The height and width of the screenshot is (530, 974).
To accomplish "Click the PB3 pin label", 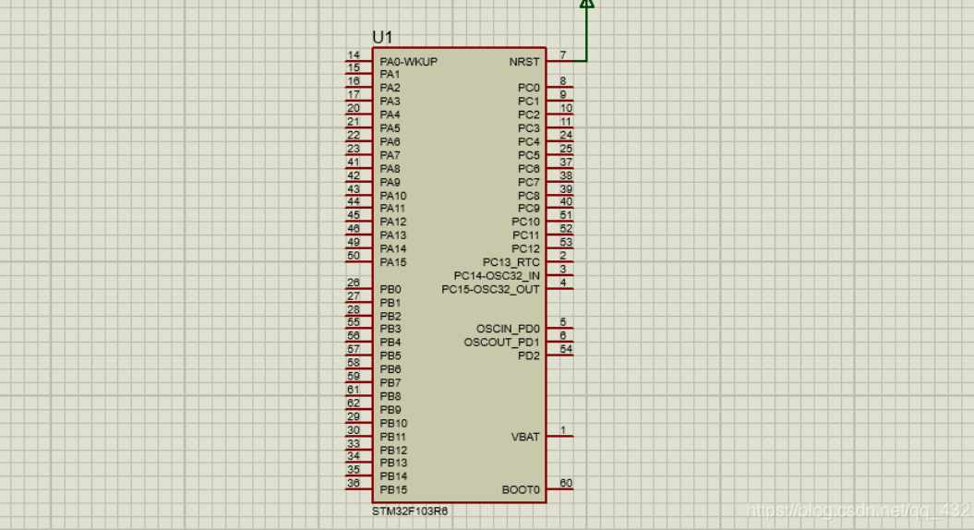I will [391, 329].
